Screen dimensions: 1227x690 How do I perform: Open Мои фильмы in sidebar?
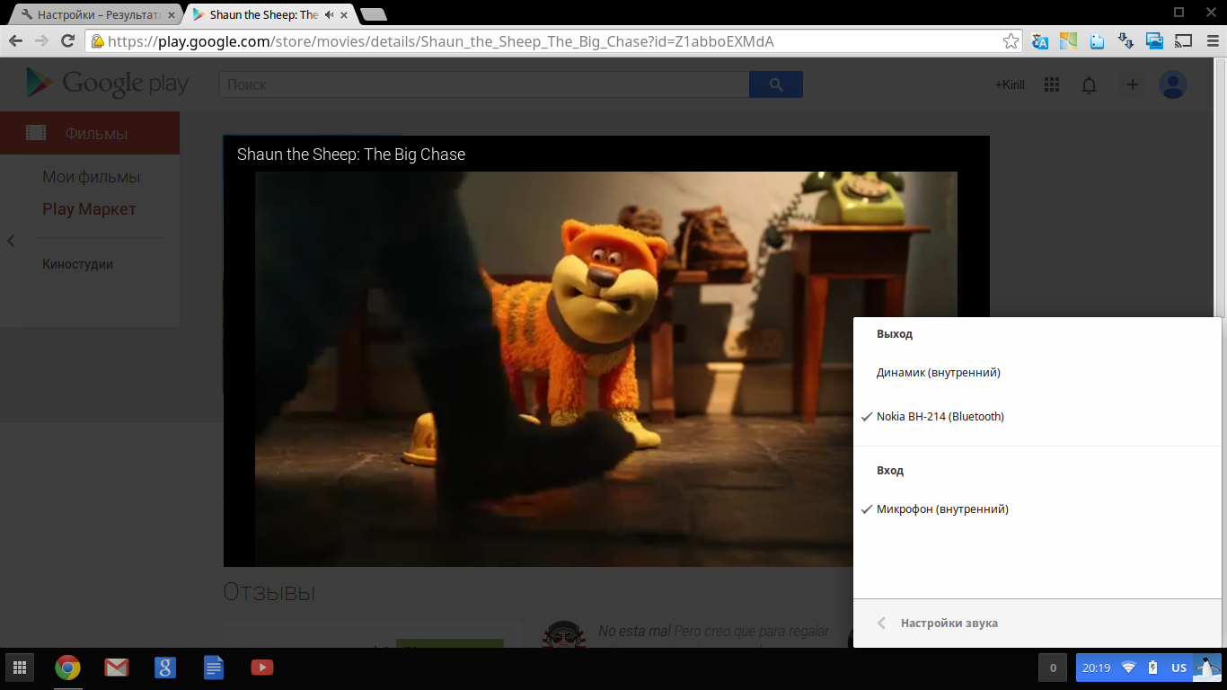91,177
